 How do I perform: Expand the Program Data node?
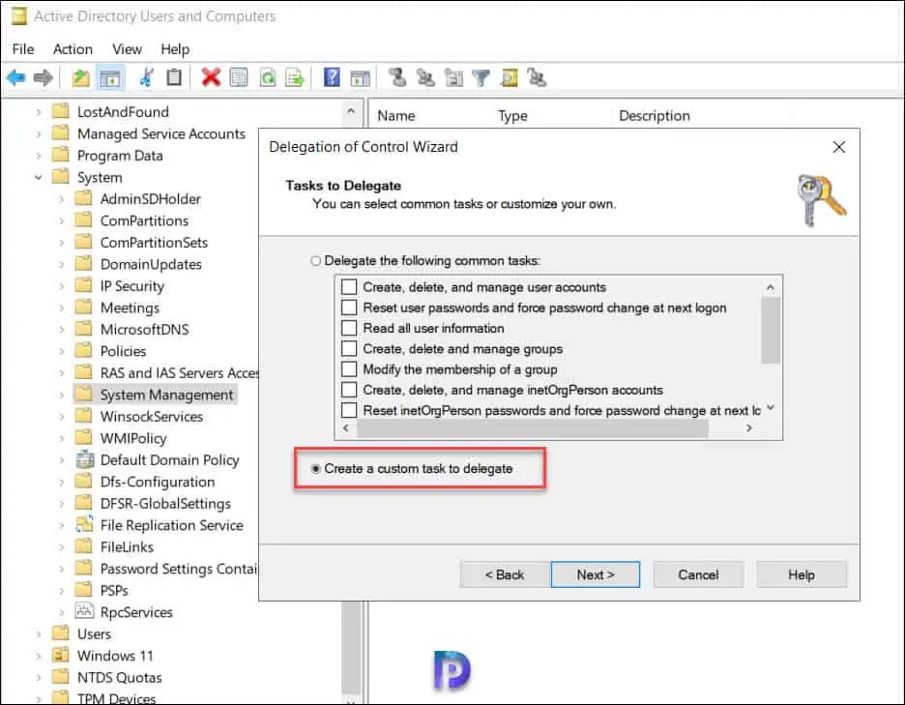(39, 156)
